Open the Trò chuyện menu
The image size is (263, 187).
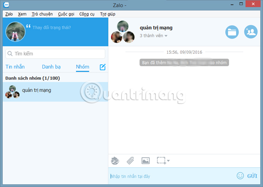pyautogui.click(x=42, y=14)
